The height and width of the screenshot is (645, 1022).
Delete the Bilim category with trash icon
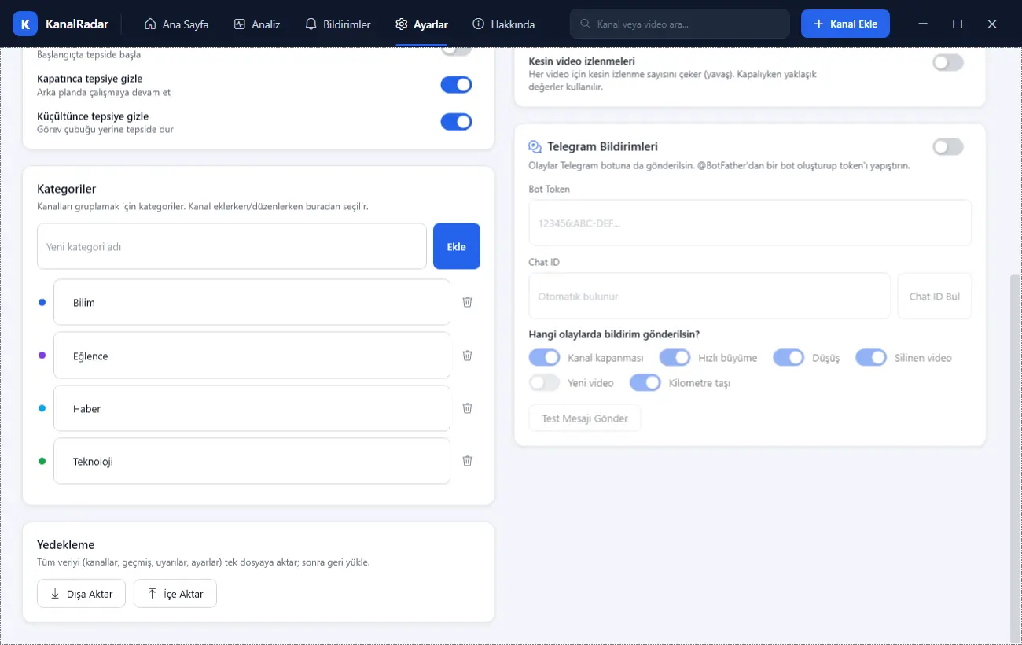point(467,302)
